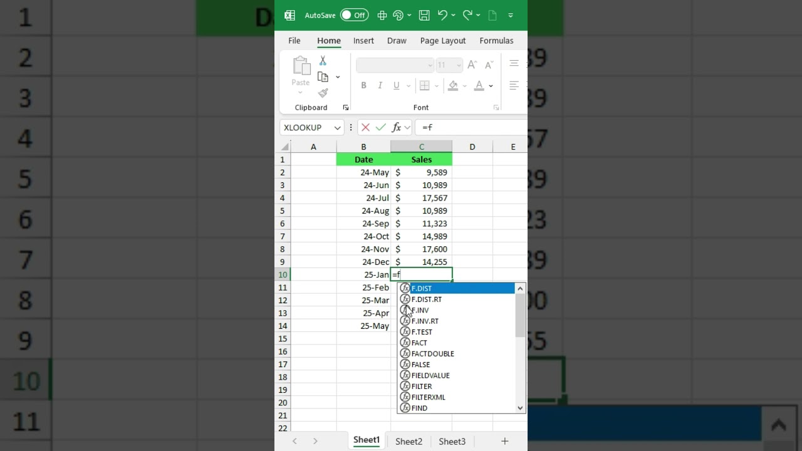
Task: Toggle Bold formatting
Action: pyautogui.click(x=363, y=86)
